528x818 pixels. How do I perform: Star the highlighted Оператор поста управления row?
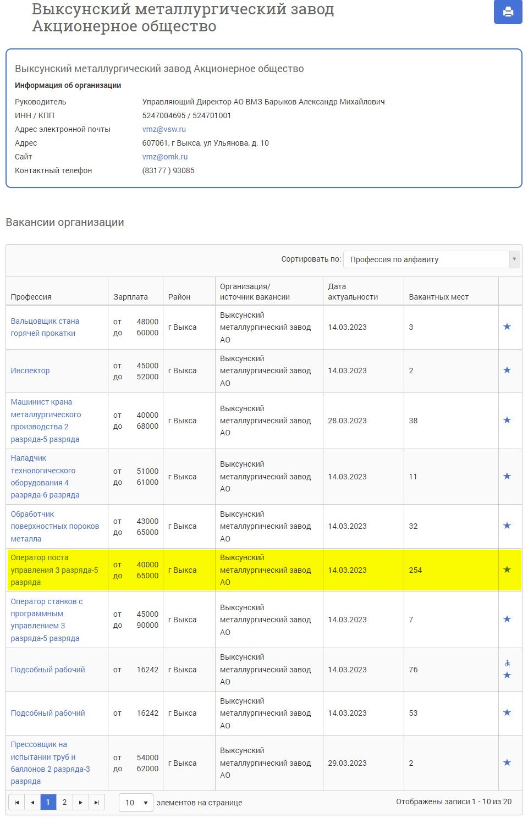(x=507, y=570)
